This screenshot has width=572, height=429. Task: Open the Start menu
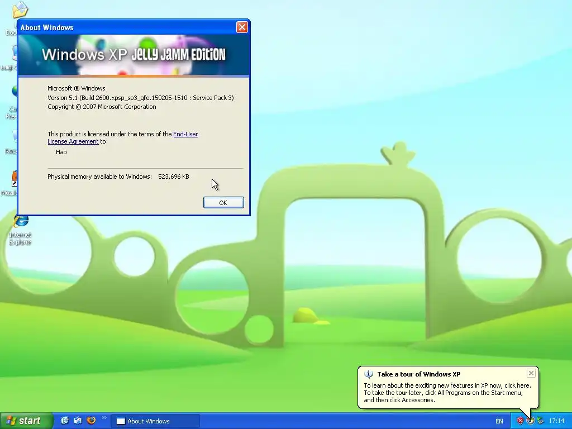(26, 421)
